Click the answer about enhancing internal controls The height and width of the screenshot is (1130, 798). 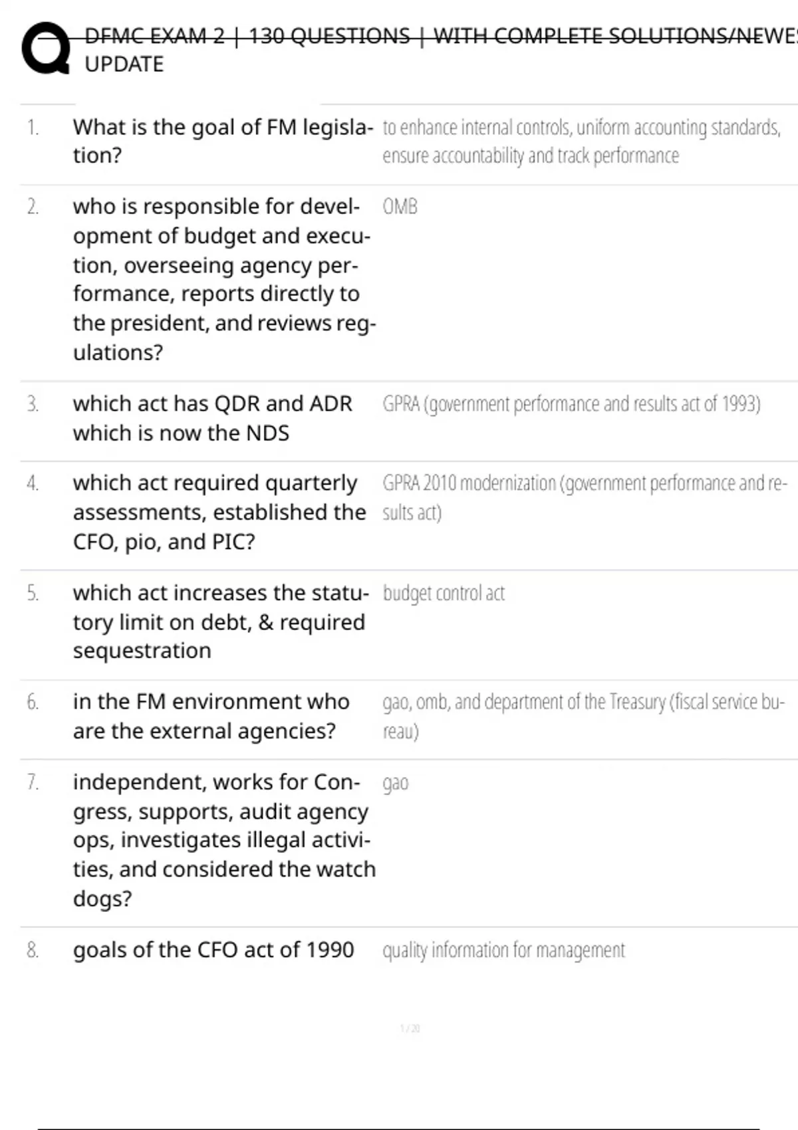click(x=581, y=141)
